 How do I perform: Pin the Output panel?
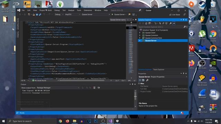133,84
